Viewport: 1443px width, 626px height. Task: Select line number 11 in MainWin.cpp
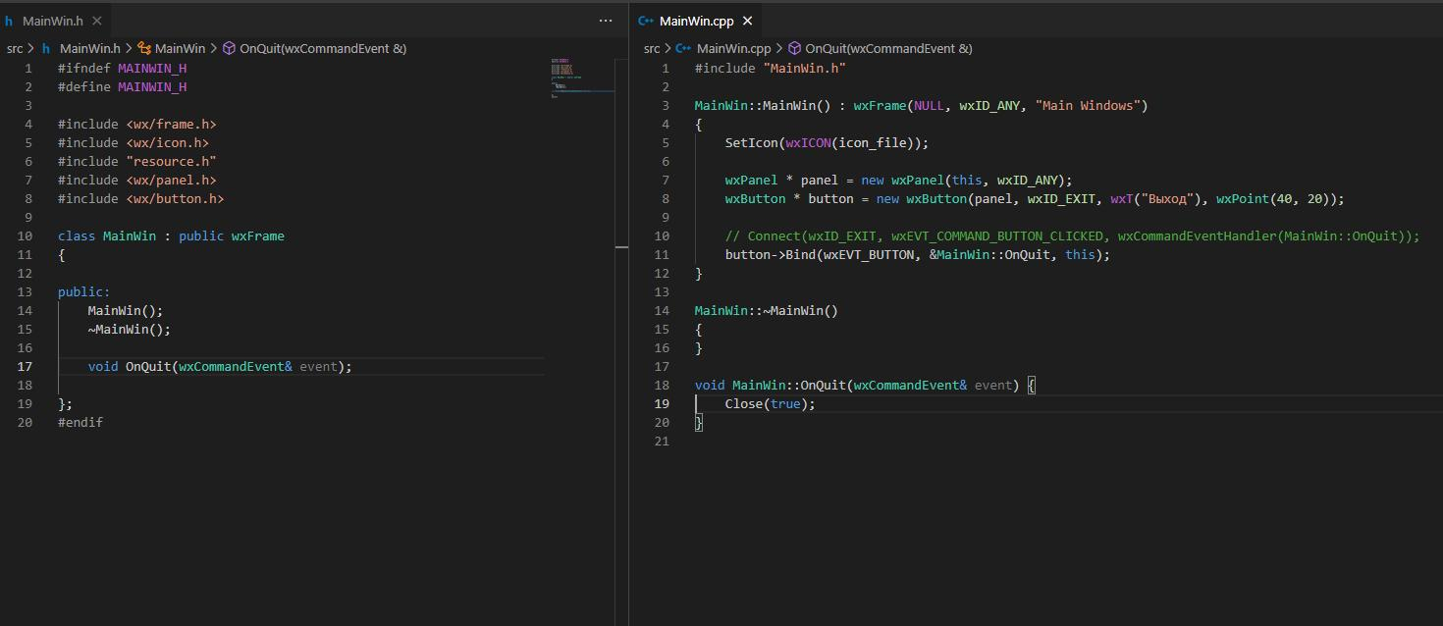tap(662, 255)
